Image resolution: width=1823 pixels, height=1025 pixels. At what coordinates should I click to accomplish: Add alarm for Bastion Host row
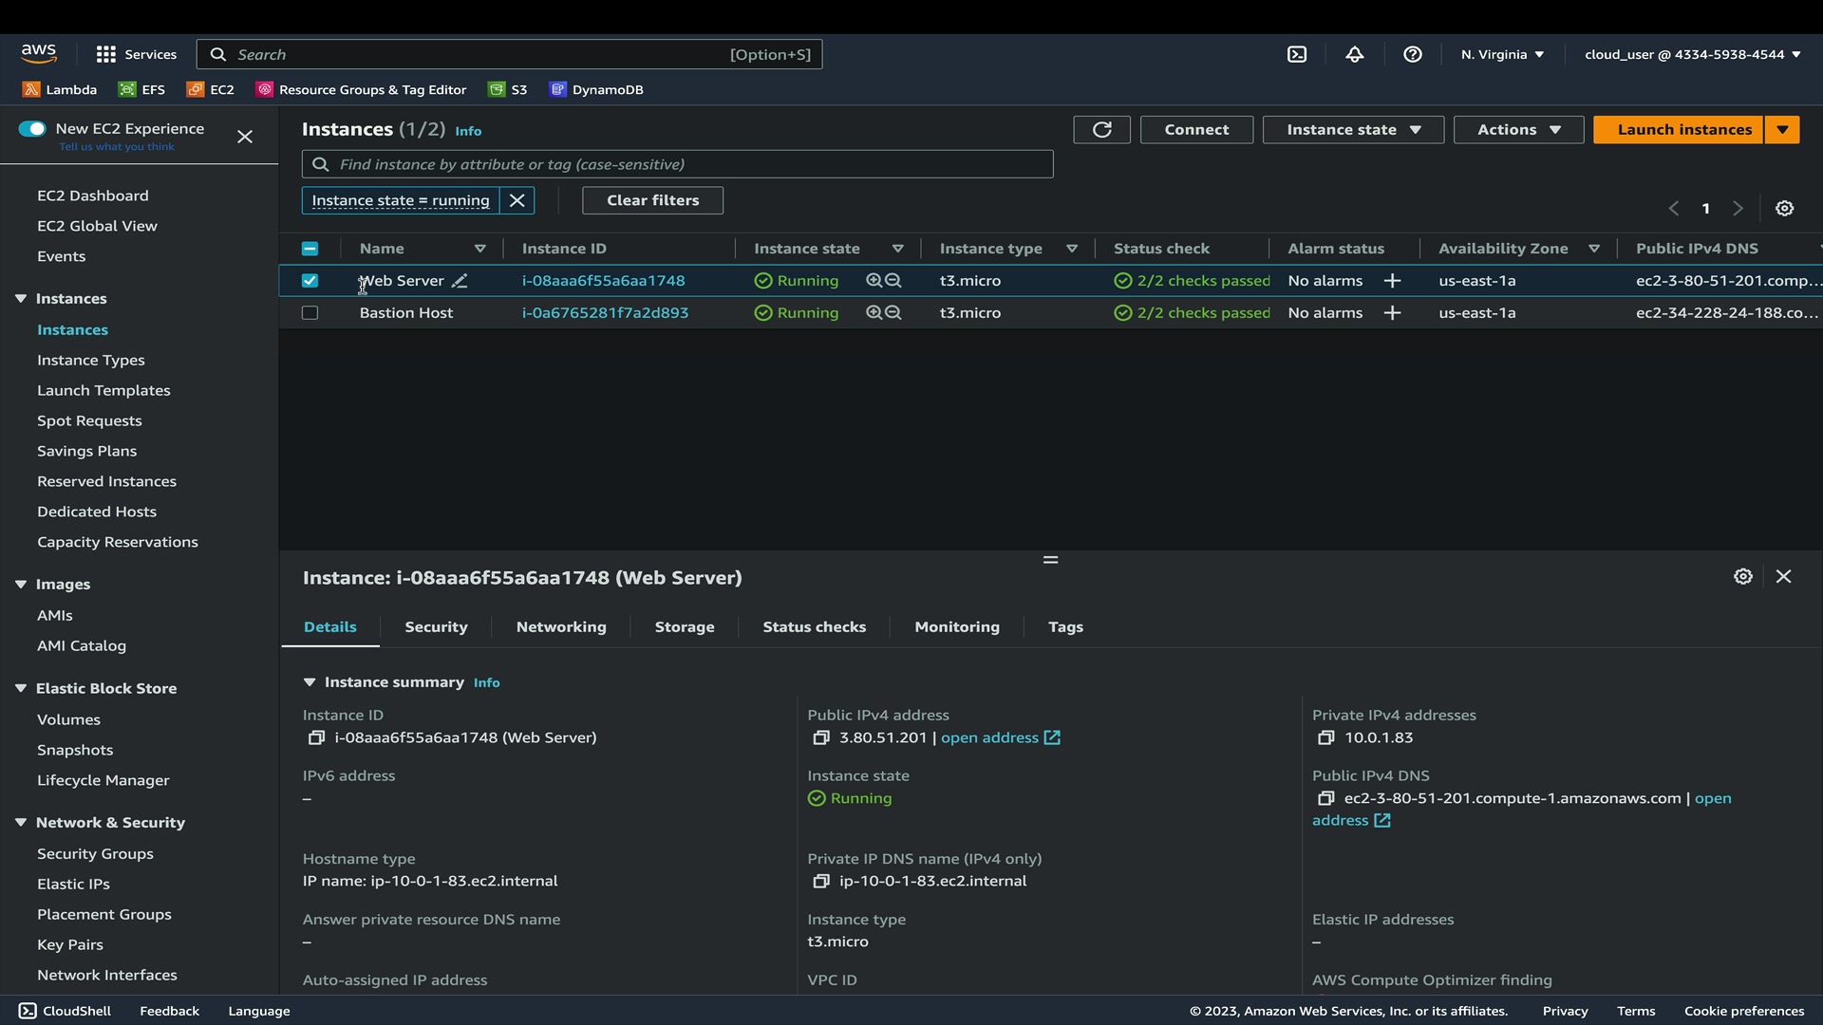pyautogui.click(x=1392, y=313)
